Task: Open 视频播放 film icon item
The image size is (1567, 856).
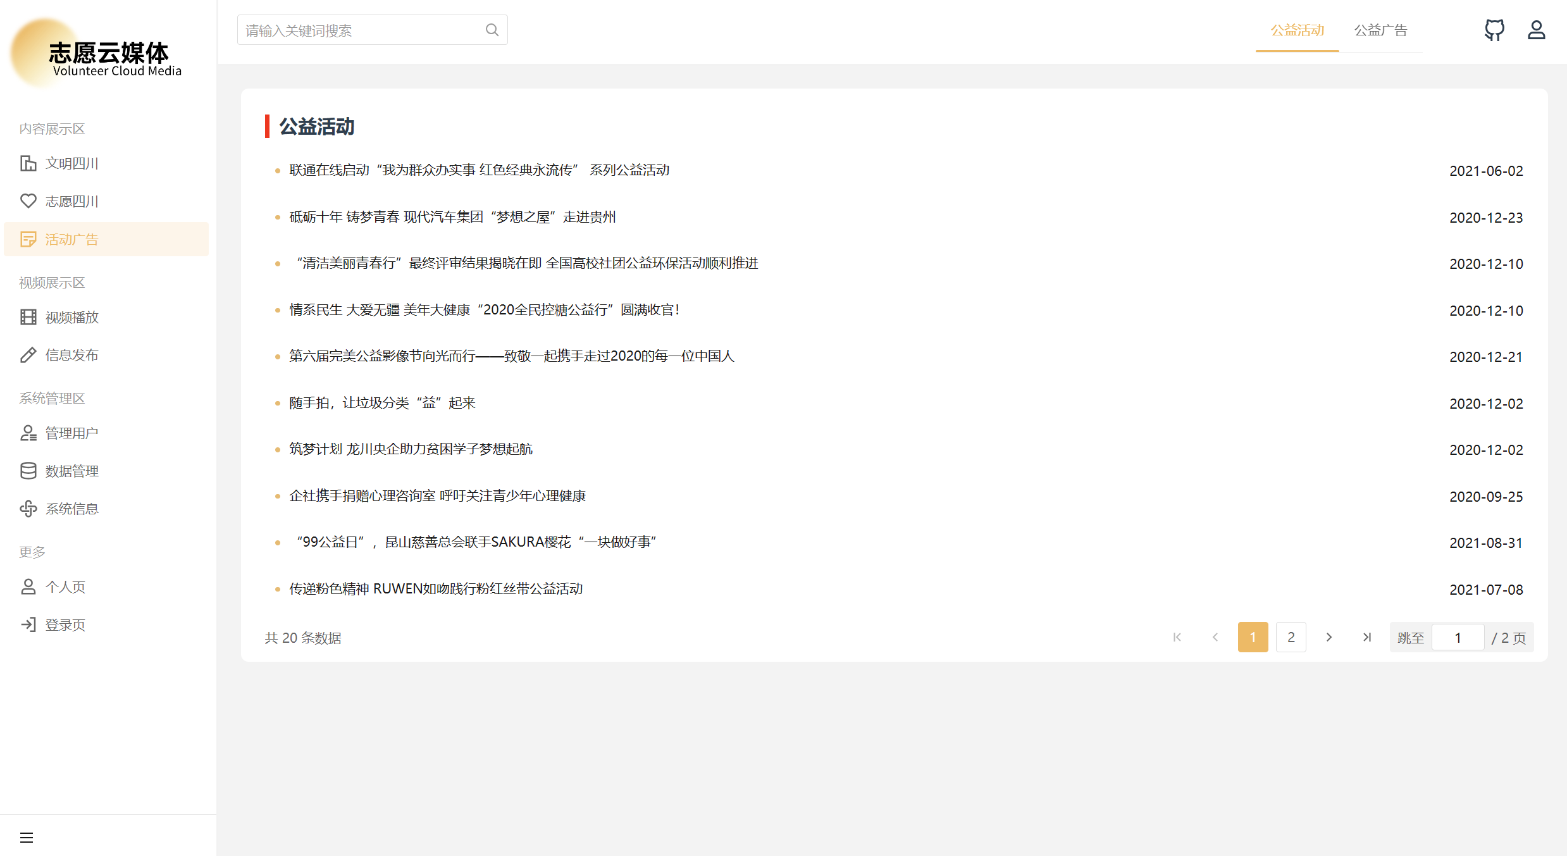Action: (71, 317)
